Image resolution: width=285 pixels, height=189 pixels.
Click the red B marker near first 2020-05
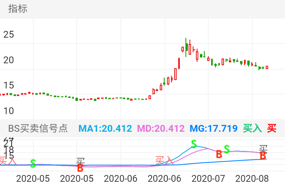coord(80,168)
